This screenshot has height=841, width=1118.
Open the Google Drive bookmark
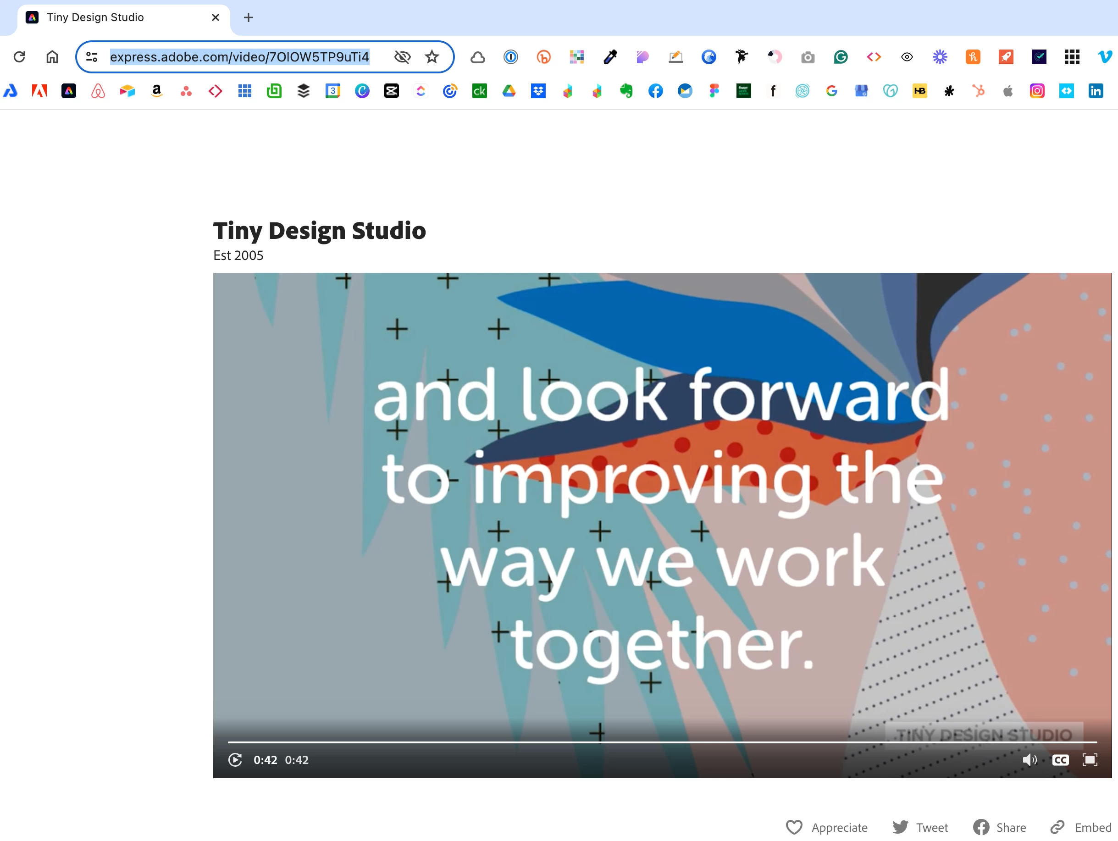pos(509,91)
